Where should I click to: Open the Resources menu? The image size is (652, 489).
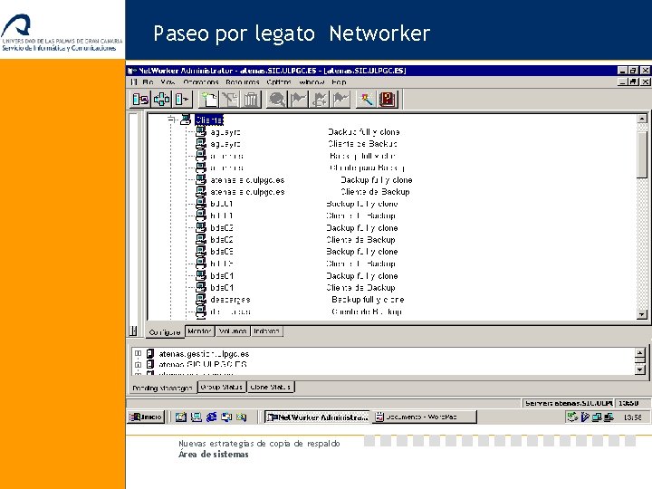[x=243, y=81]
